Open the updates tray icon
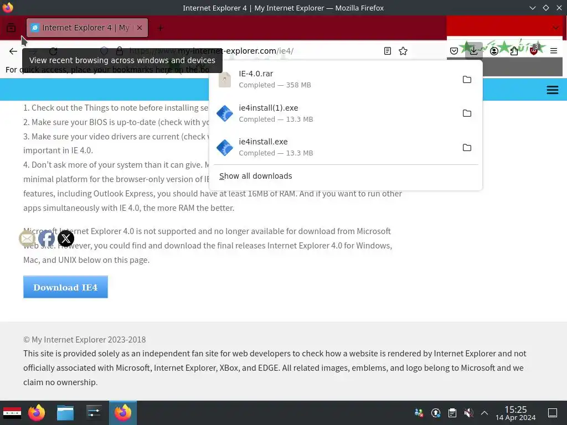The image size is (567, 425). [x=436, y=413]
